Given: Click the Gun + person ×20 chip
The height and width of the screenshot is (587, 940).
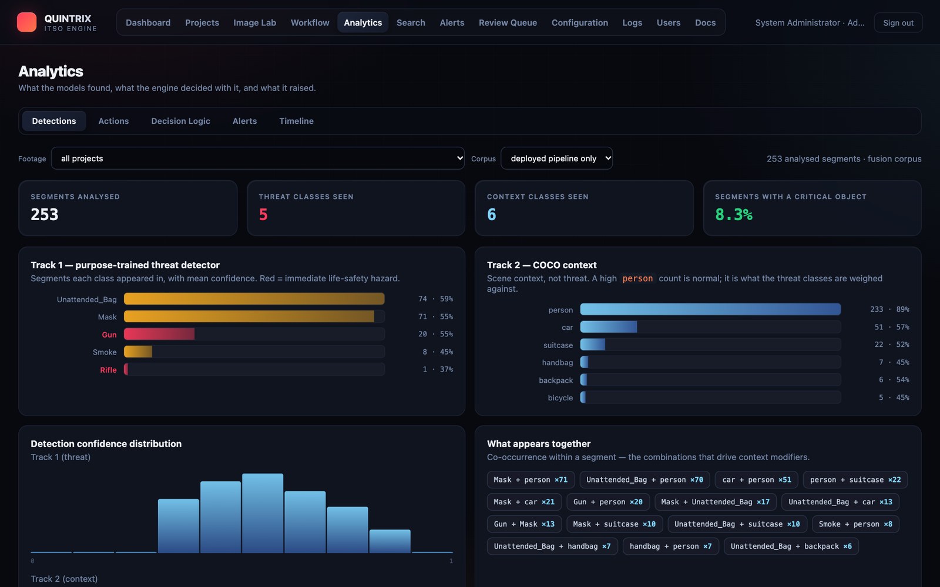Looking at the screenshot, I should point(608,502).
